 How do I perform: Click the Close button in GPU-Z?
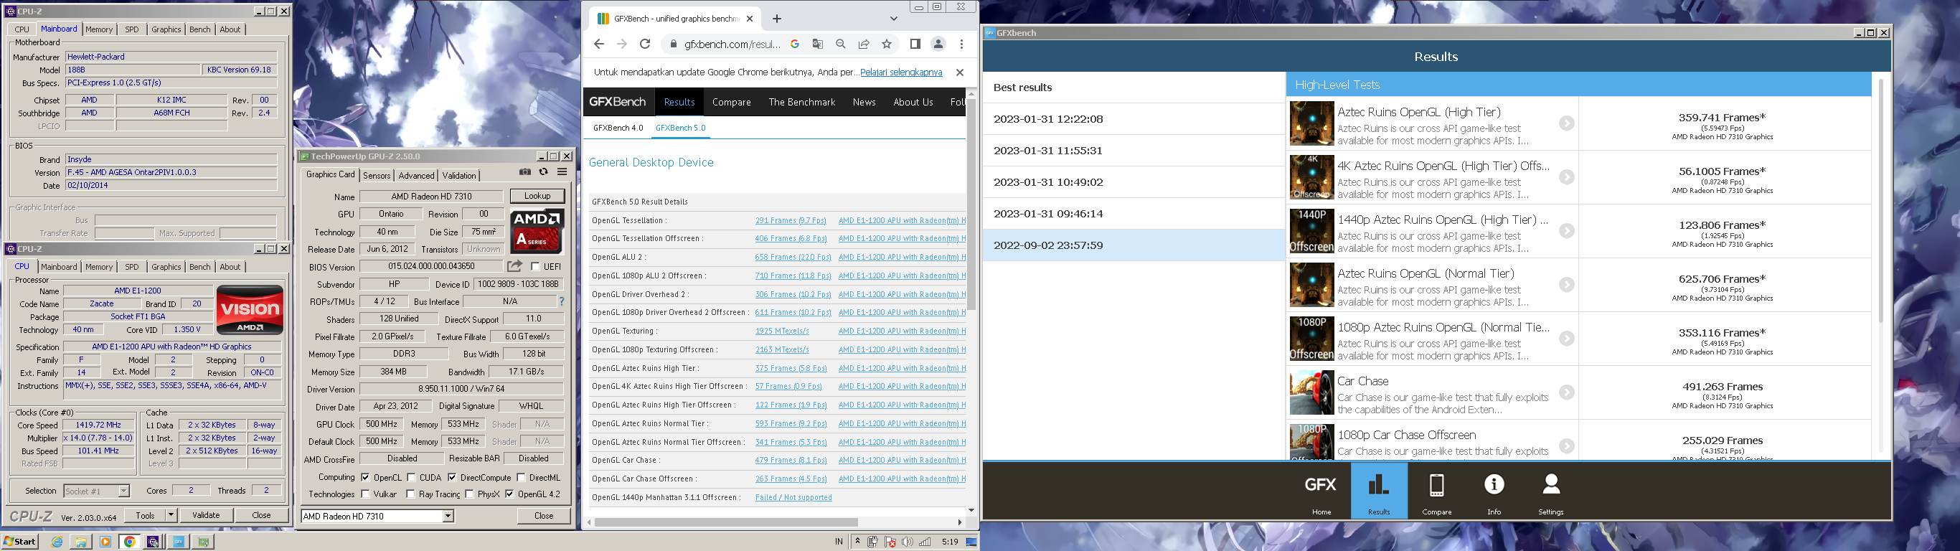tap(543, 516)
